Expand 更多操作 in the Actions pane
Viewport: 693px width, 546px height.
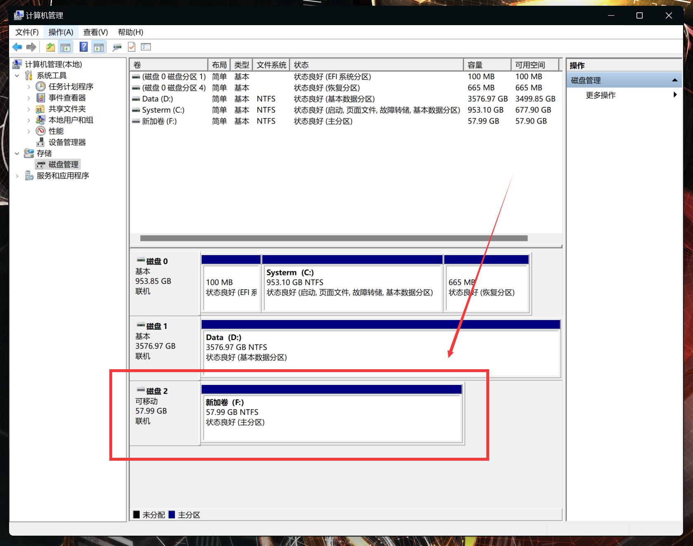(x=601, y=95)
